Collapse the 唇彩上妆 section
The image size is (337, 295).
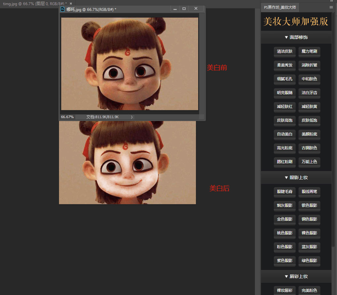click(x=296, y=276)
